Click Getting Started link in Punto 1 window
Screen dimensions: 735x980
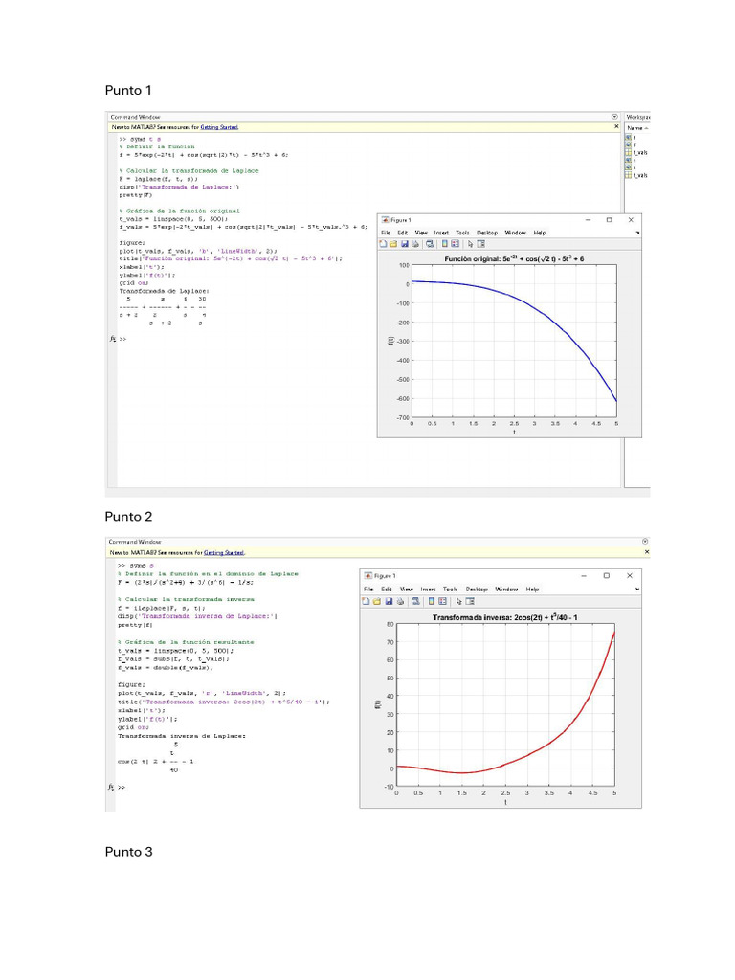[x=219, y=127]
